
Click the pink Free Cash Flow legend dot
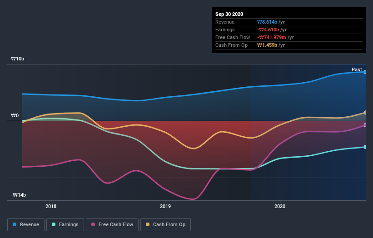tap(93, 224)
